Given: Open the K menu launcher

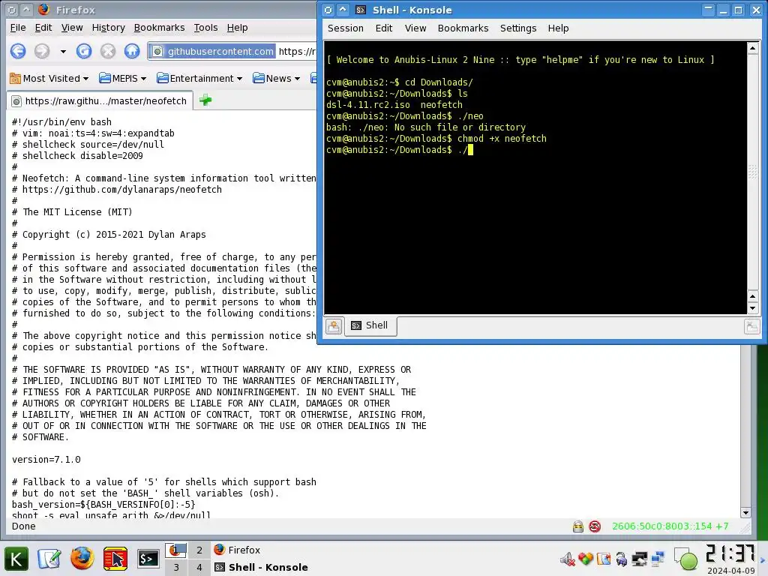Looking at the screenshot, I should (16, 559).
